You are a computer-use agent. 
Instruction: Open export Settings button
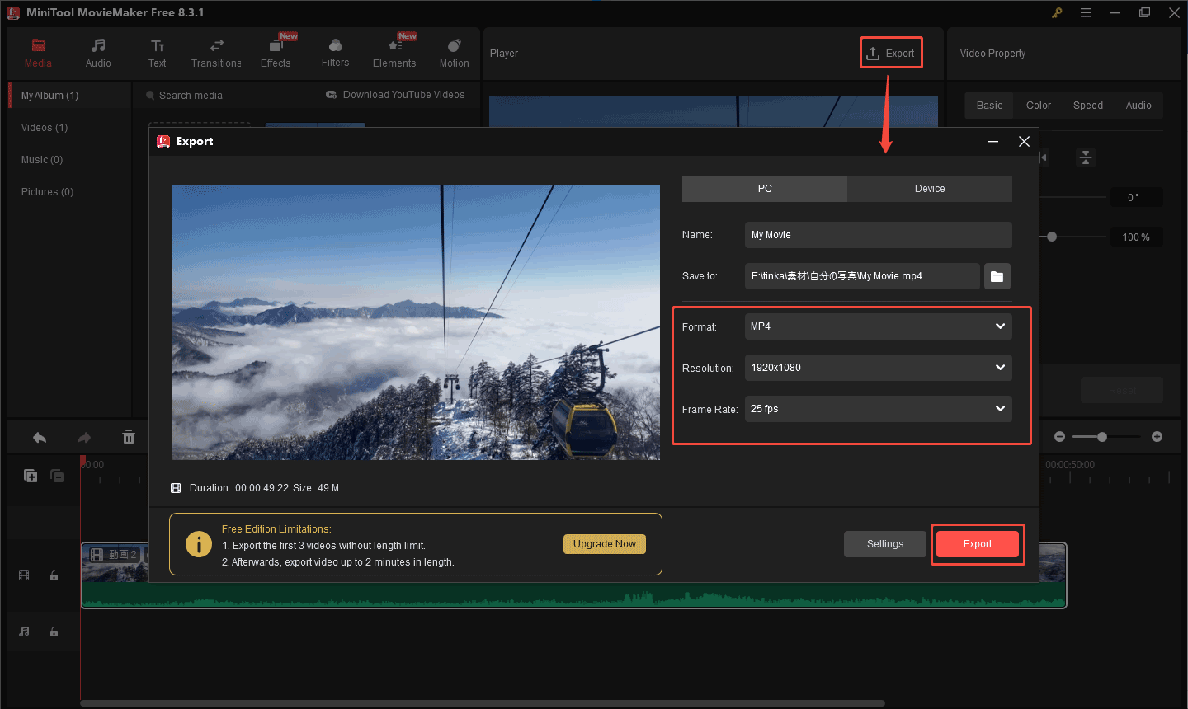tap(884, 544)
